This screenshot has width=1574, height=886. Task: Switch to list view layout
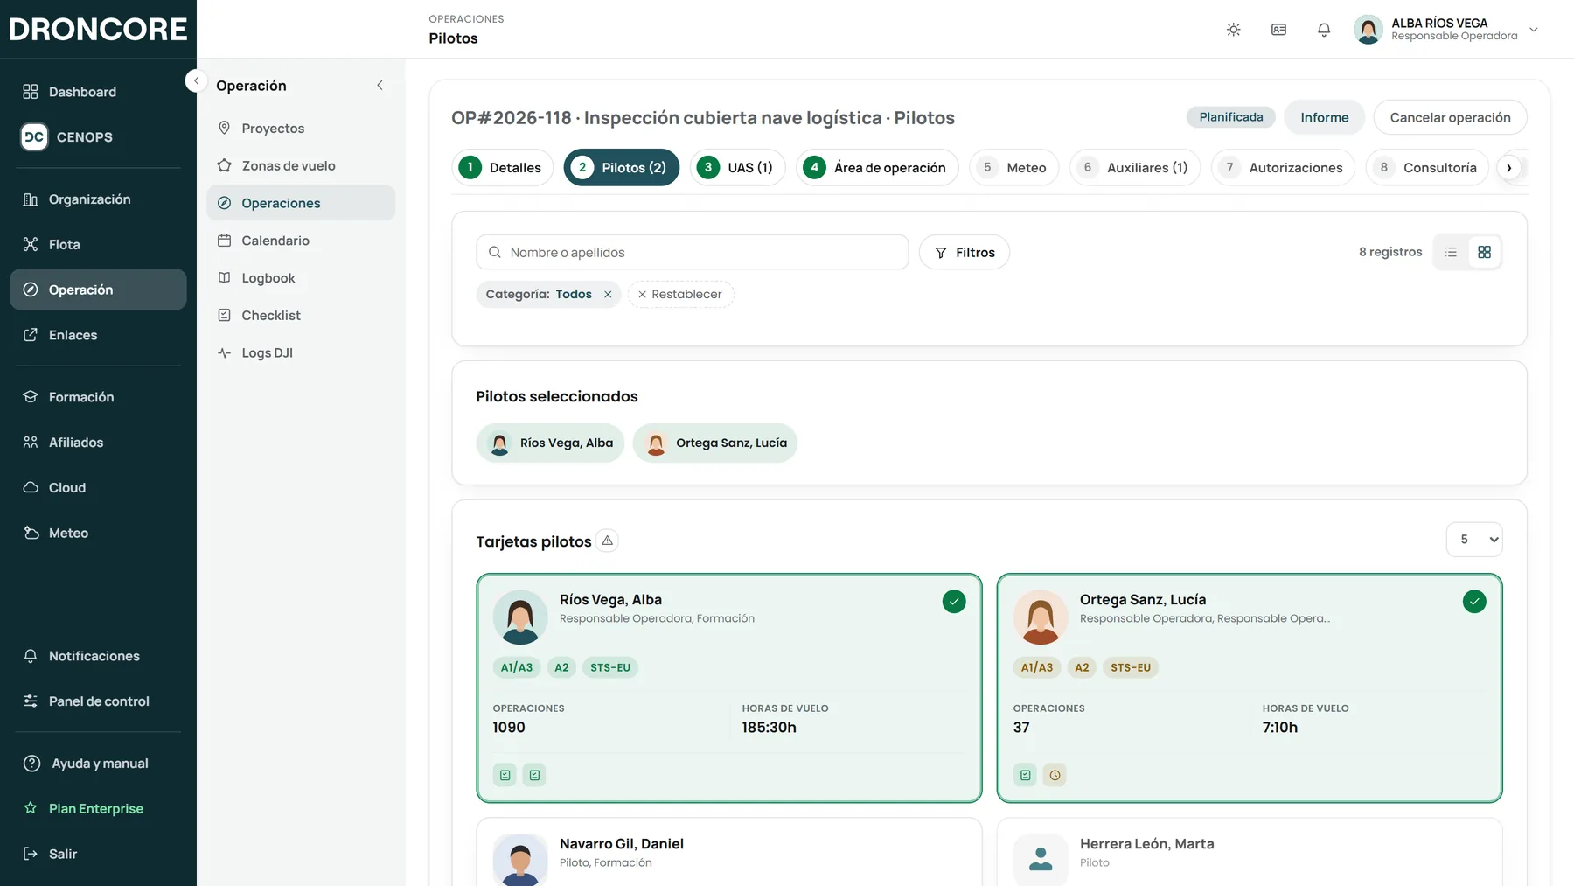click(1452, 252)
